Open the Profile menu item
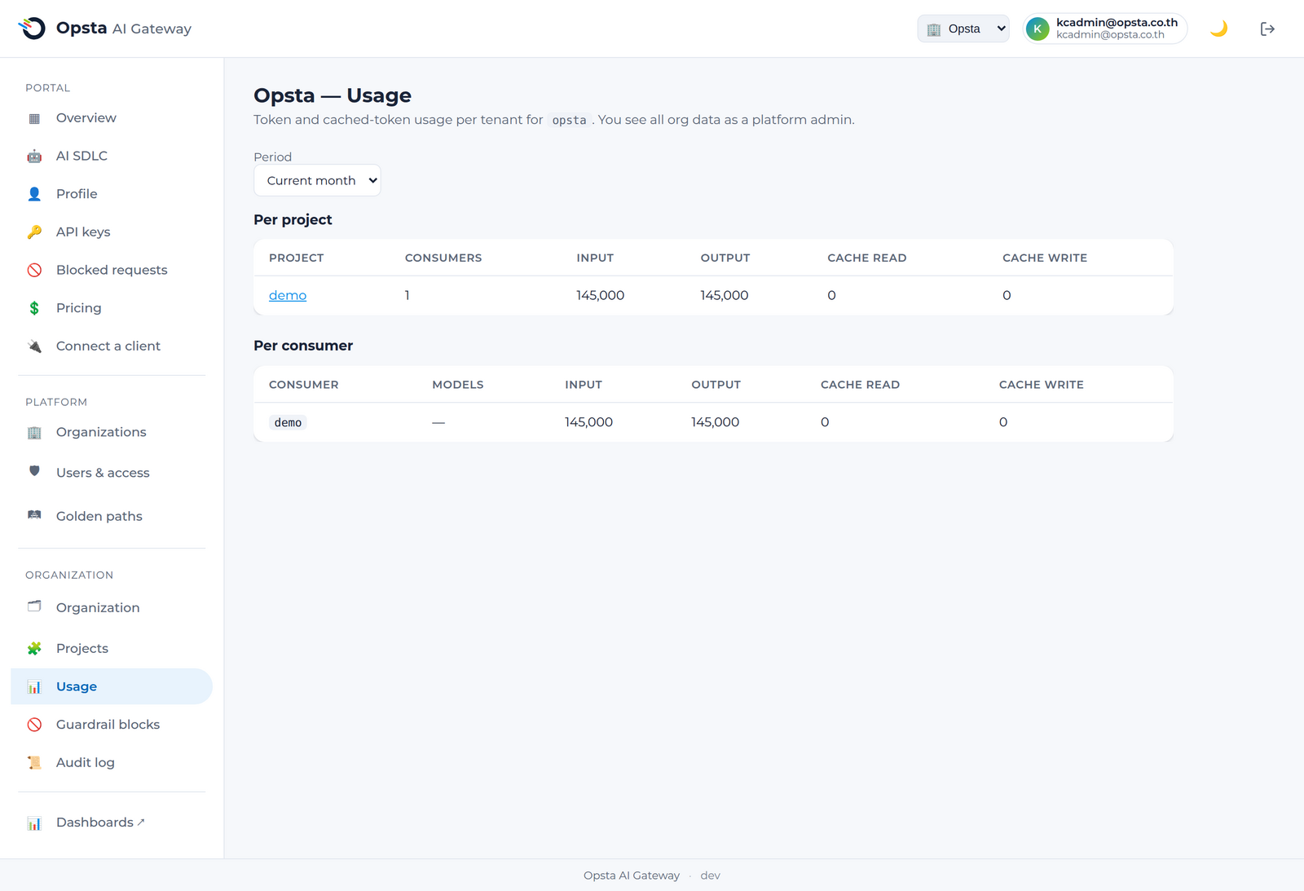Viewport: 1304px width, 891px height. click(112, 194)
